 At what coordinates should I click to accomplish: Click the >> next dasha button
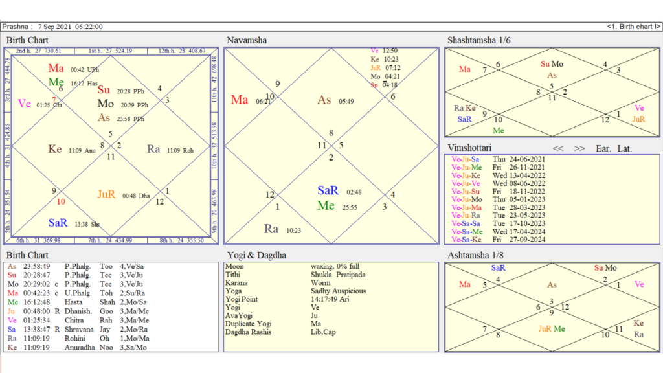tap(579, 148)
